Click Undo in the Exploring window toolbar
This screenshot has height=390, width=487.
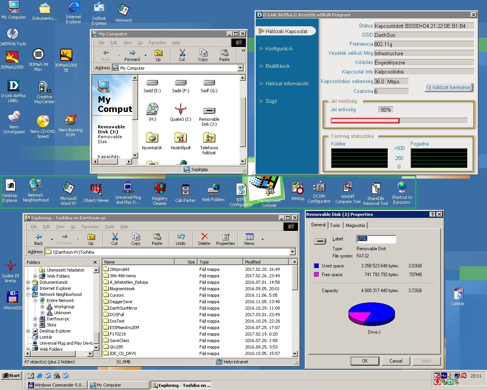181,239
